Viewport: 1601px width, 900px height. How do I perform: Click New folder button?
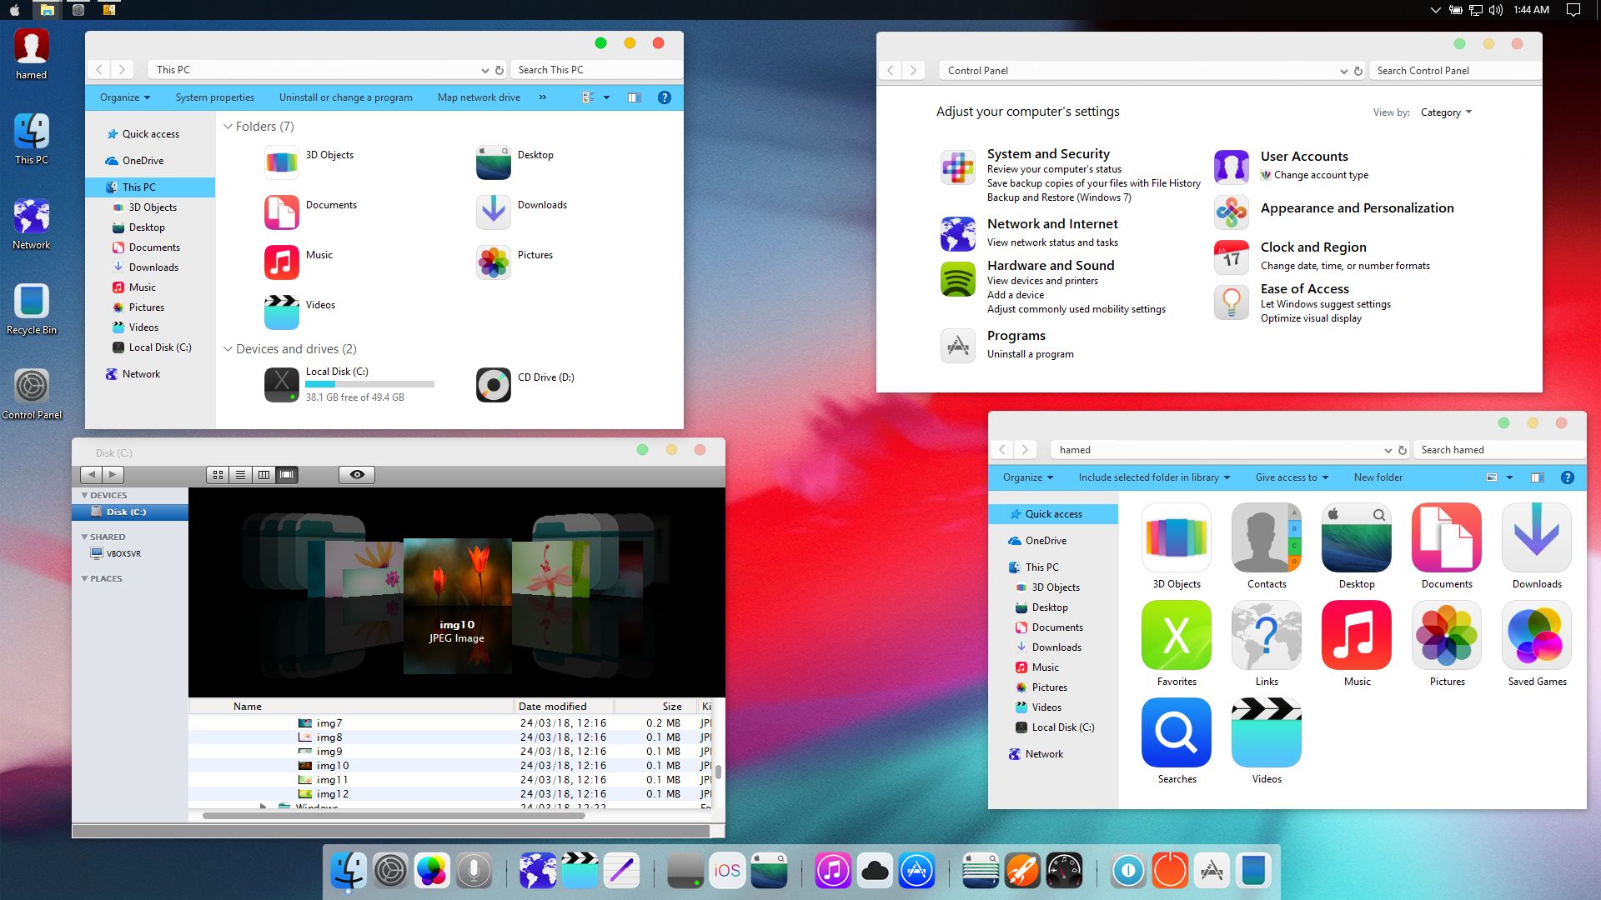[1378, 477]
